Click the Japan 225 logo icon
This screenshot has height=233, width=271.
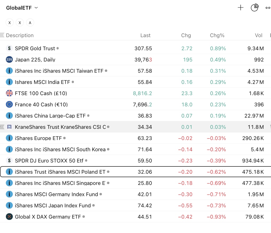coord(9,60)
